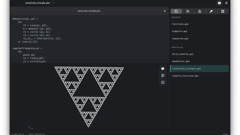Place cursor on regularTriangle(p,m) line

tap(27, 48)
